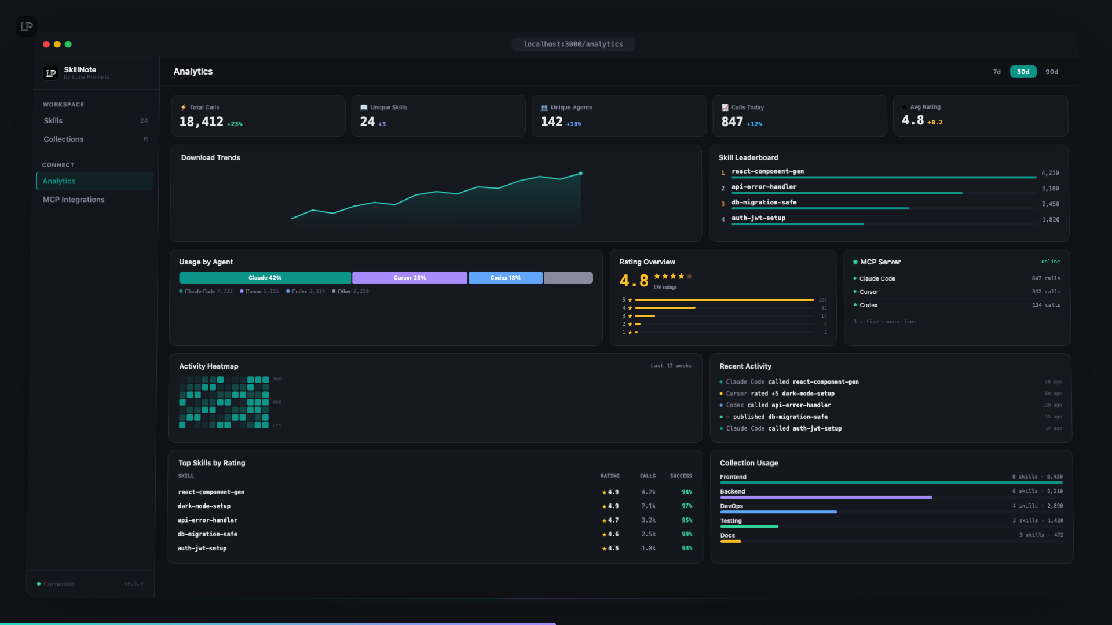The image size is (1112, 625).
Task: Open Collections in the sidebar
Action: click(64, 139)
